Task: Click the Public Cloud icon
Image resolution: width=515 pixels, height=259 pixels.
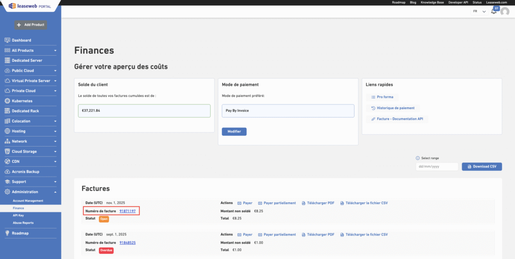Action: (7, 70)
